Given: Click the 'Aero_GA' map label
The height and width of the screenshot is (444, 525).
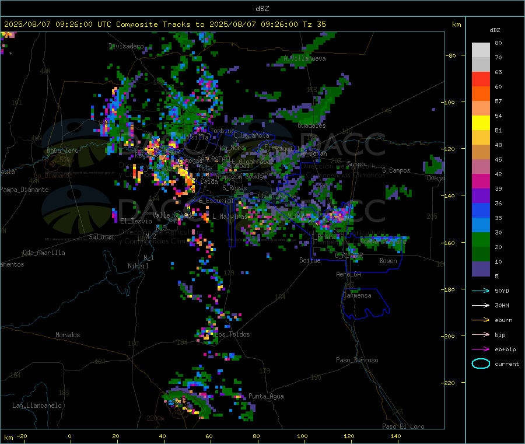Looking at the screenshot, I should (x=348, y=274).
